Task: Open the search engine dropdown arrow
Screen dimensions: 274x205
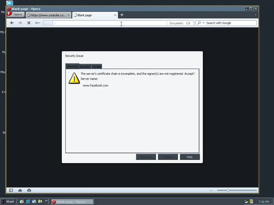Action: coord(203,23)
